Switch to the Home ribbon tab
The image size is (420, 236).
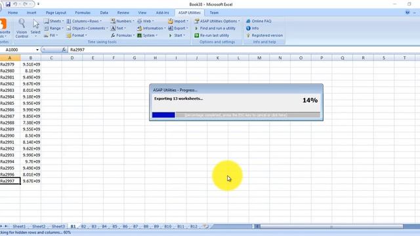(13, 12)
